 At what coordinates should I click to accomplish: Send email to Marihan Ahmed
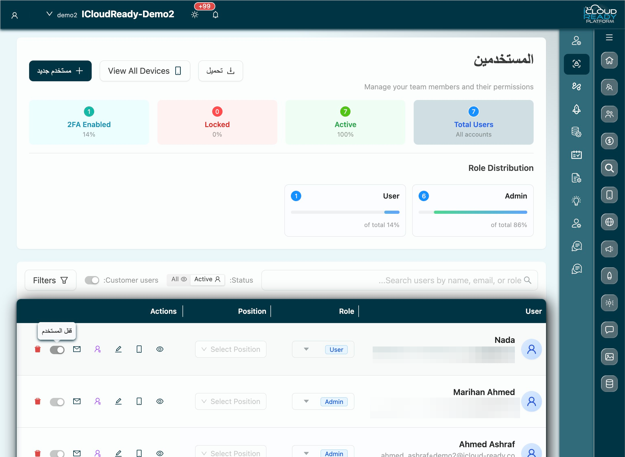(x=77, y=401)
